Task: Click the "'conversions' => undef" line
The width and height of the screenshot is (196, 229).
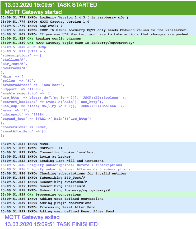Action: point(24,127)
